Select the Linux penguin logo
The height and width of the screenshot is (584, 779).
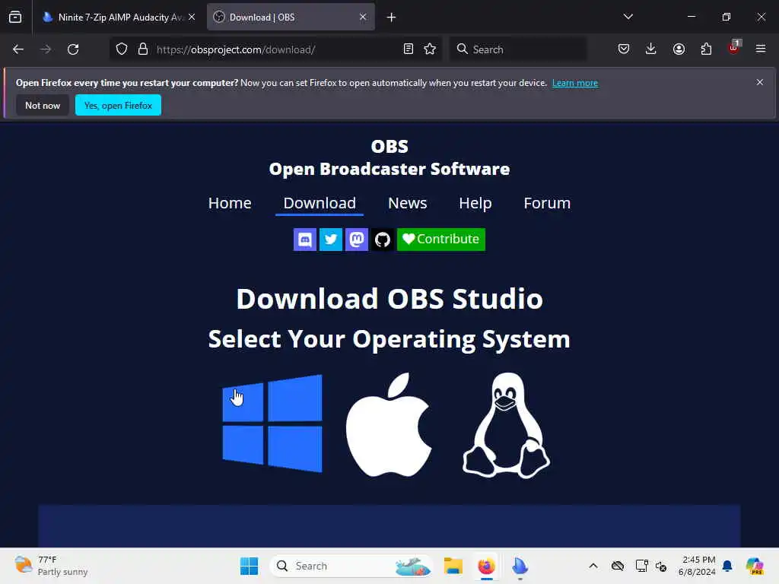506,426
